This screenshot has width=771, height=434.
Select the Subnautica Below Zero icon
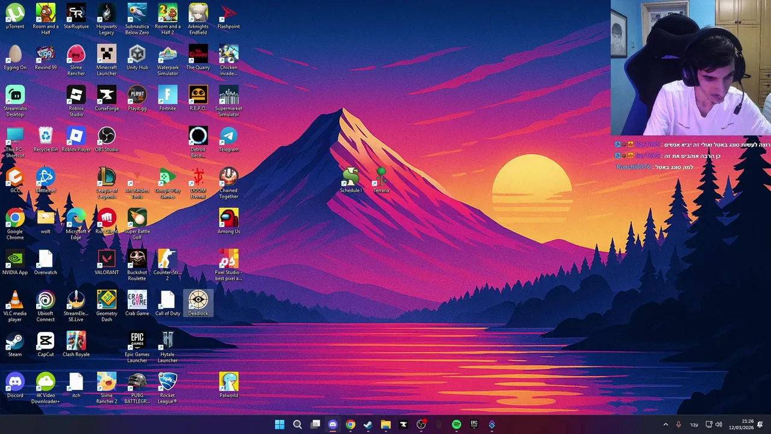pos(137,19)
